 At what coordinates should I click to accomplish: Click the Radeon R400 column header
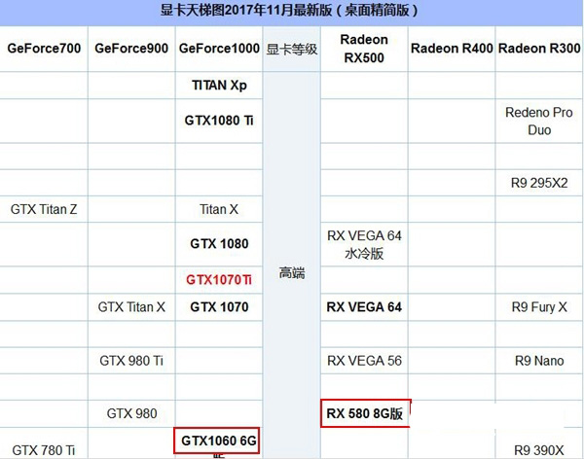tap(452, 49)
